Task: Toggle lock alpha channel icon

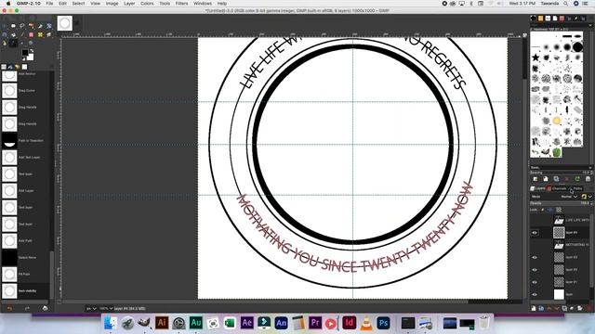Action: (559, 210)
